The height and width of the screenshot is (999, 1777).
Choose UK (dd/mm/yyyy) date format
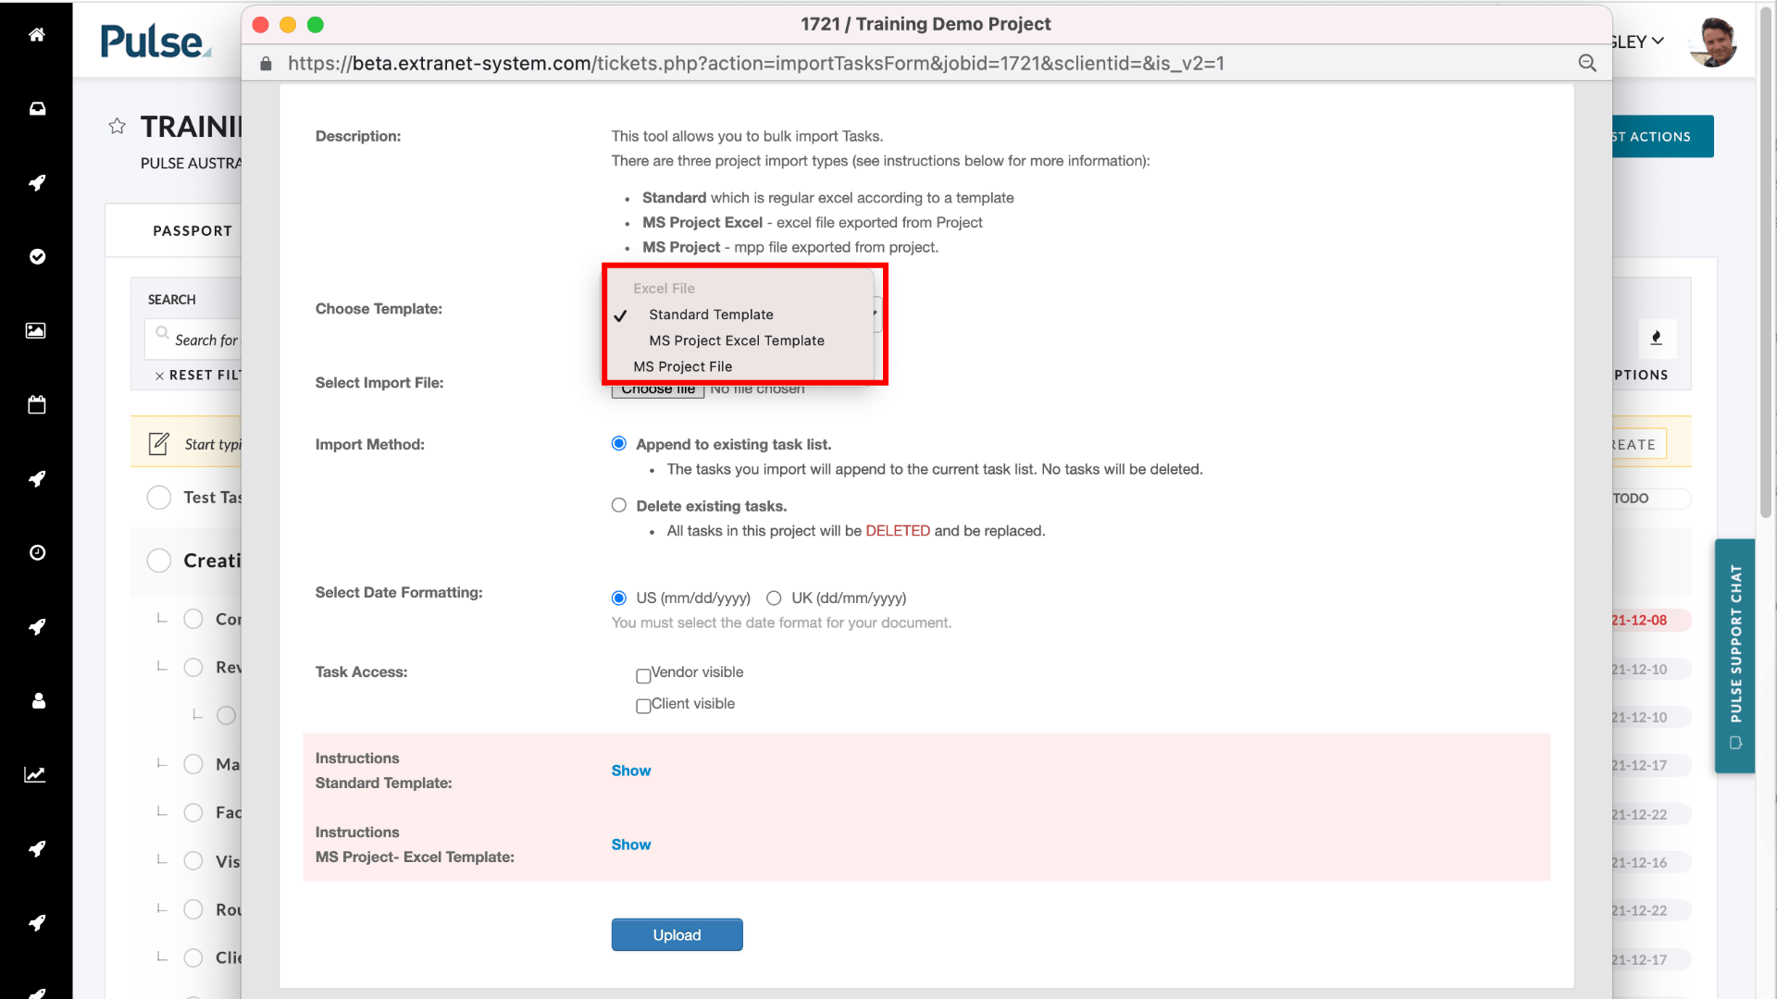774,598
